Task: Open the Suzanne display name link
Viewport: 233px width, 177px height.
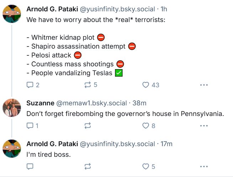Action: (x=40, y=103)
